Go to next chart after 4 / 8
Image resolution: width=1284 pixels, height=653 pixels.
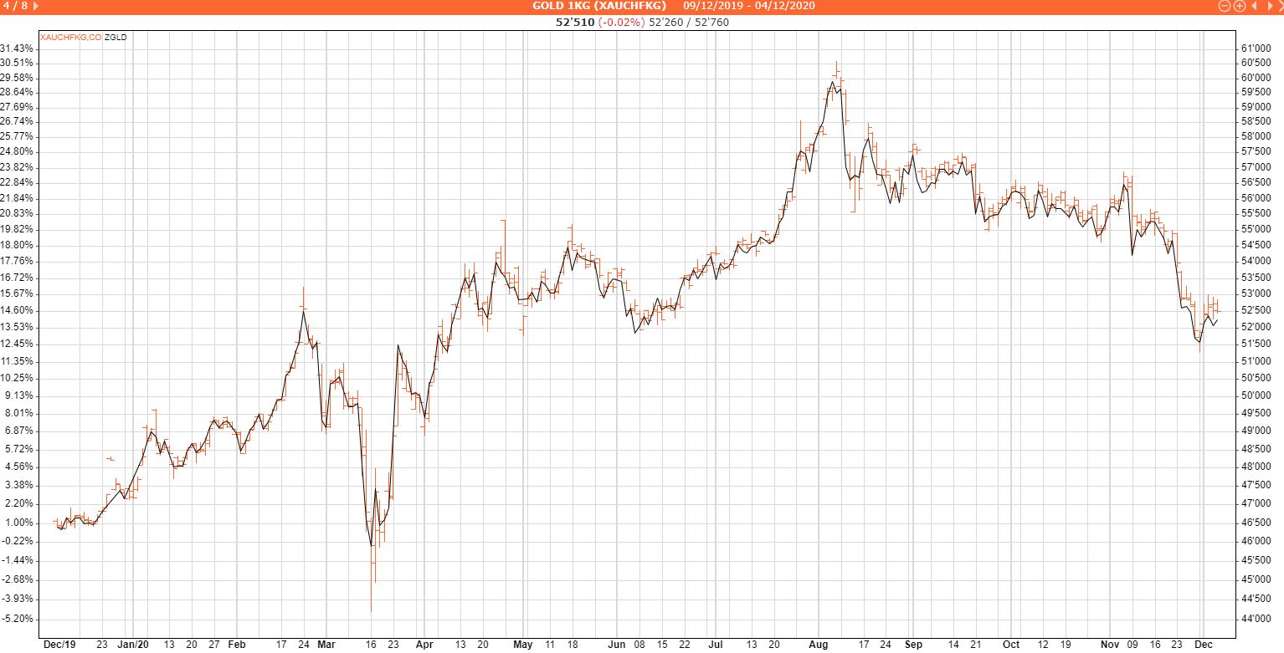click(35, 6)
